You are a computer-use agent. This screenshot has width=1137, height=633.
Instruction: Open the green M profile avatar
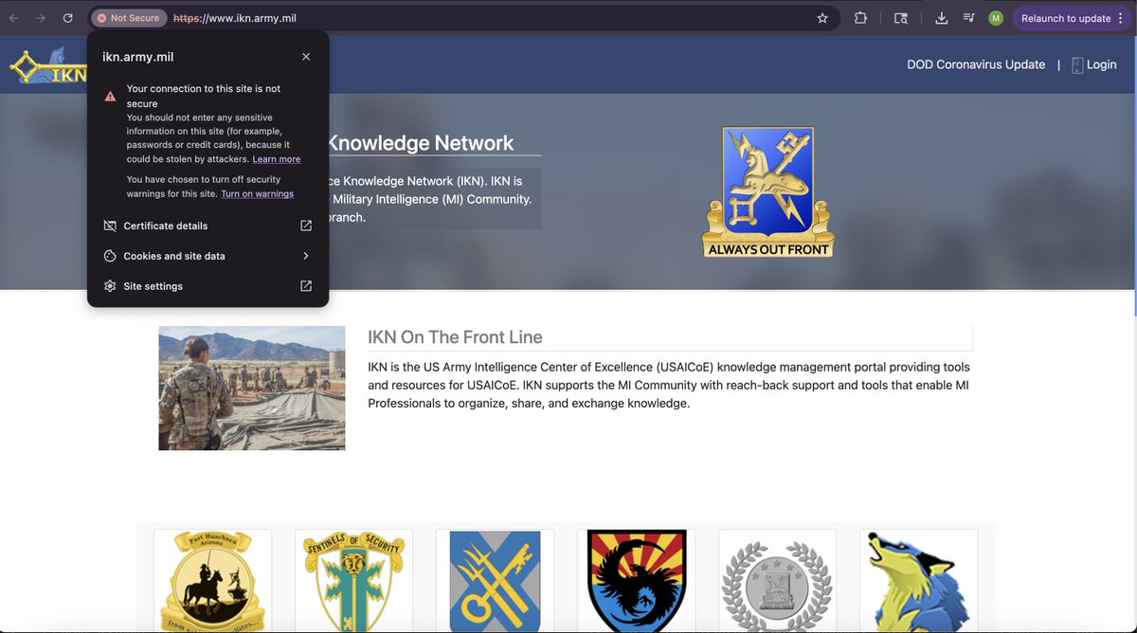(996, 18)
